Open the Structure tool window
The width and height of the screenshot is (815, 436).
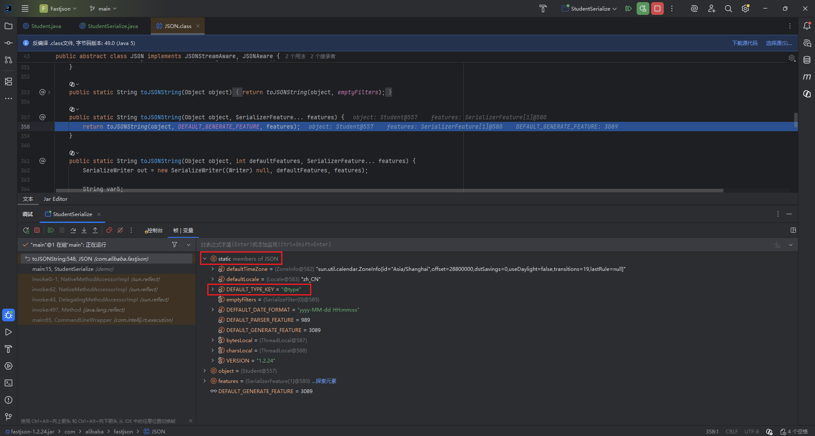click(x=8, y=82)
